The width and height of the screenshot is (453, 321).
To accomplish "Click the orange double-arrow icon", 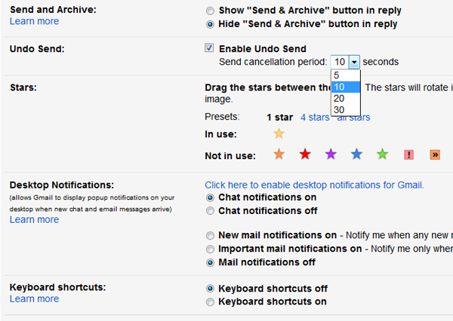I will click(x=435, y=155).
